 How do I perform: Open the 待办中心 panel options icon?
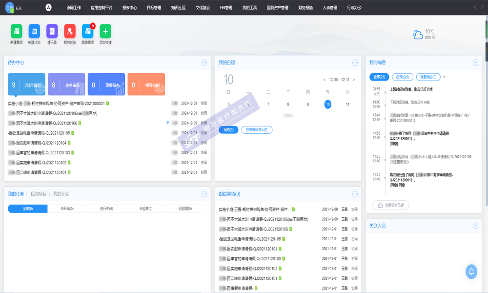[x=204, y=63]
